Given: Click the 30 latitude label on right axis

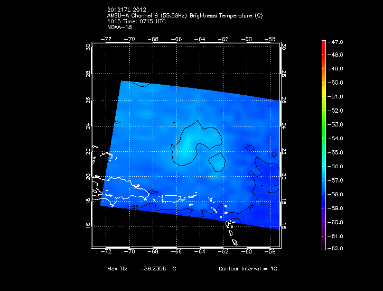Looking at the screenshot, I should (284, 47).
